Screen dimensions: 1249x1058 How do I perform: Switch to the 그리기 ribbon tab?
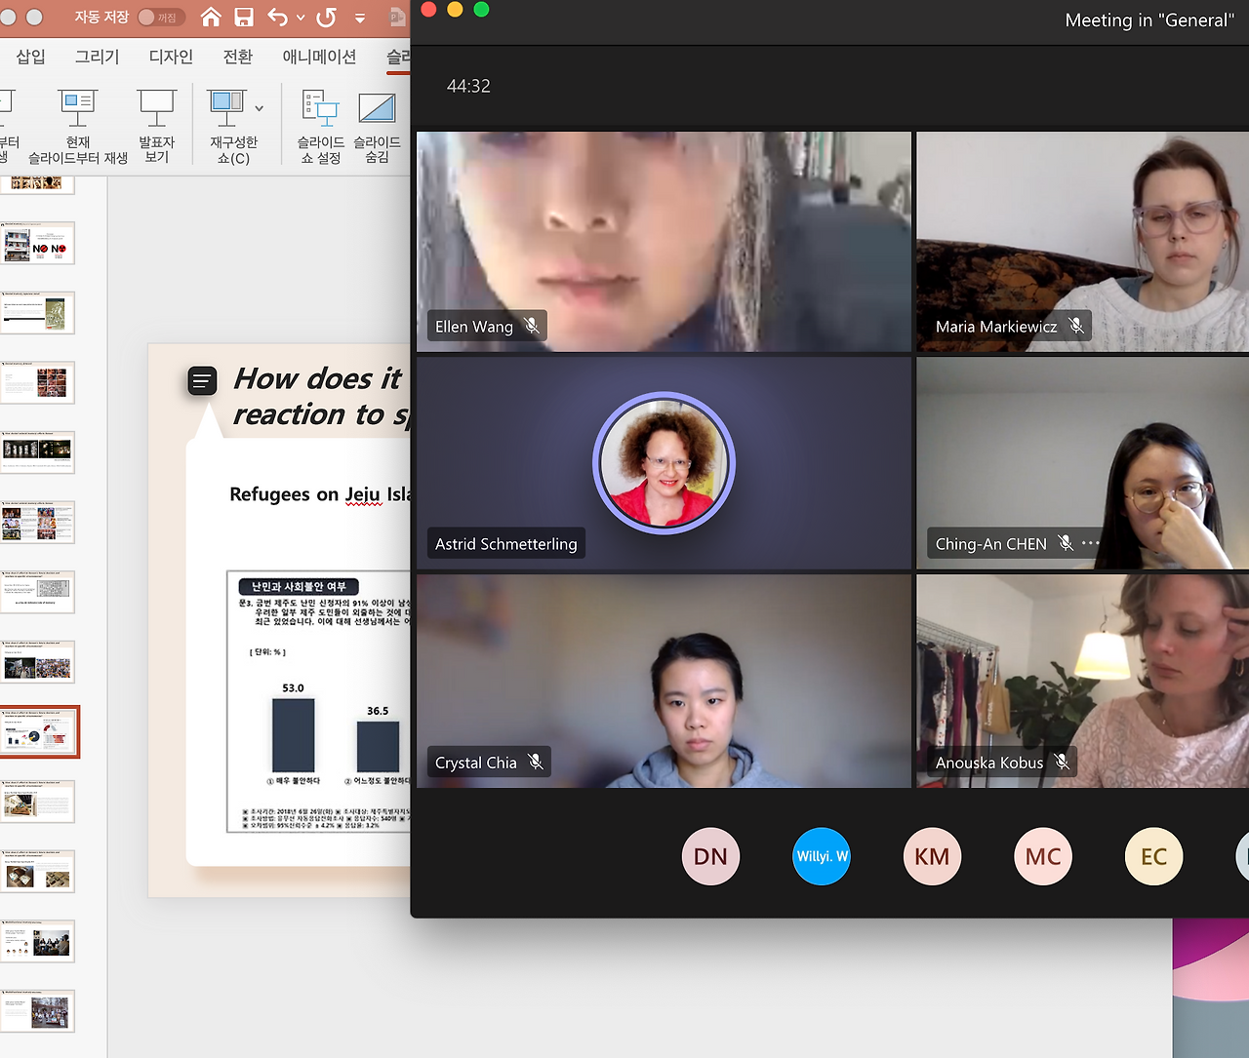[98, 57]
